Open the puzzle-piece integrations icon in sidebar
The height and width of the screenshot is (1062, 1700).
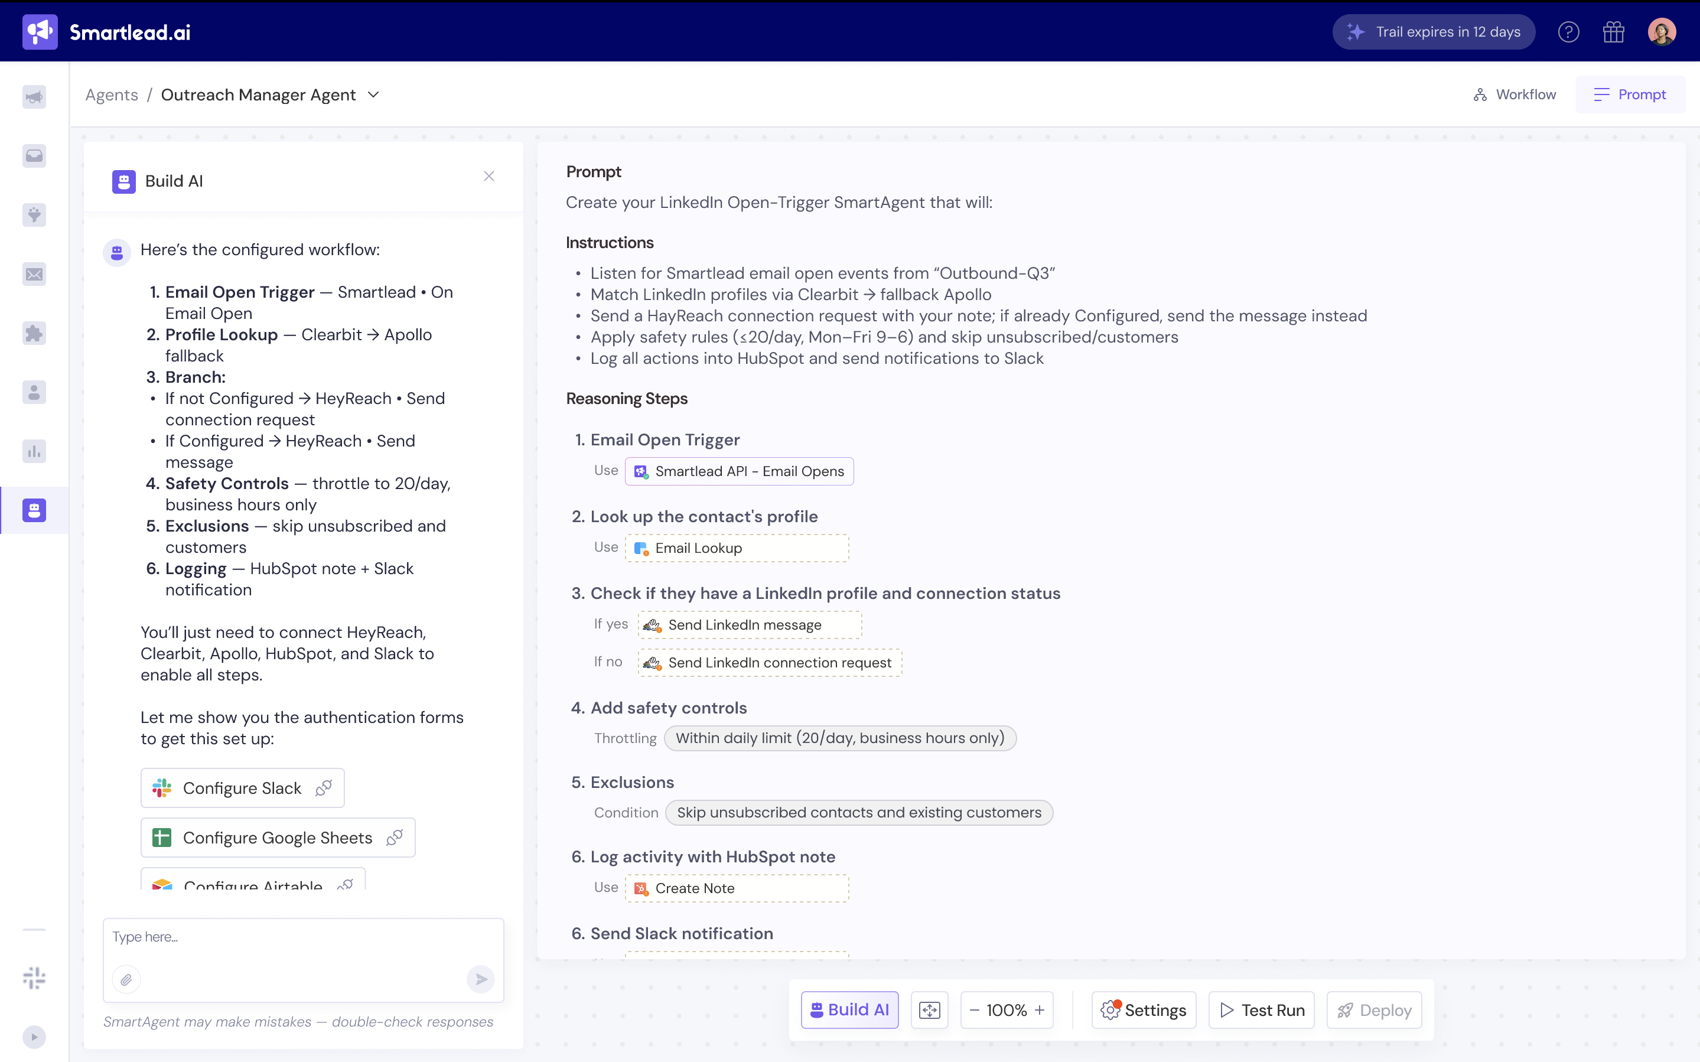pyautogui.click(x=34, y=333)
